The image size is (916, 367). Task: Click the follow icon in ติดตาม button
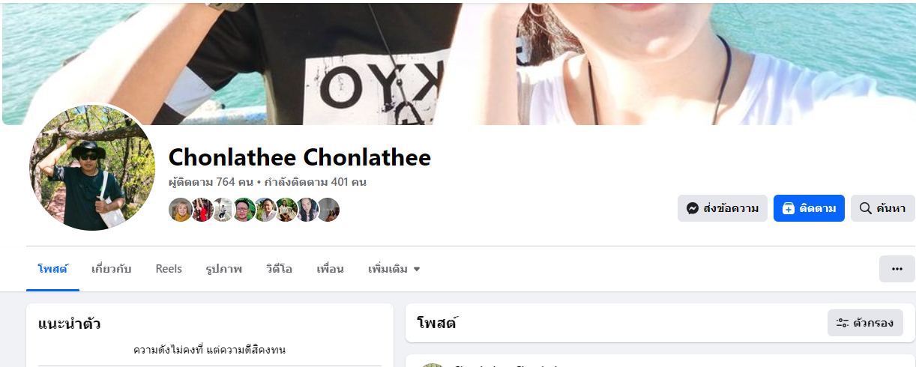pyautogui.click(x=788, y=208)
